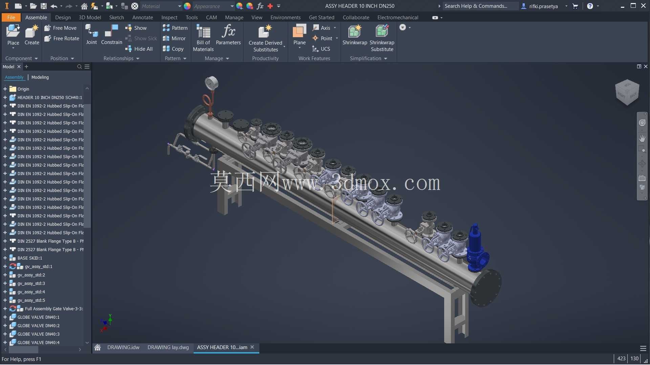Switch to the 3D Model tab
The height and width of the screenshot is (365, 650).
(90, 18)
